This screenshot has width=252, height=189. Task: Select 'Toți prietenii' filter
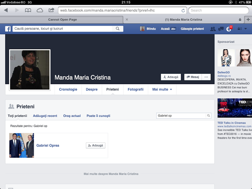tap(17, 116)
